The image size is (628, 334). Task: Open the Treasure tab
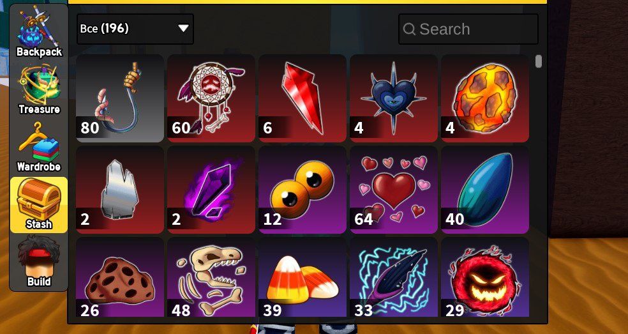coord(39,89)
